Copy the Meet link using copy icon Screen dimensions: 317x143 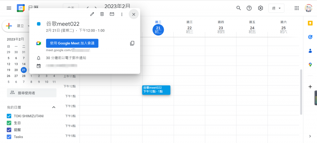[132, 43]
